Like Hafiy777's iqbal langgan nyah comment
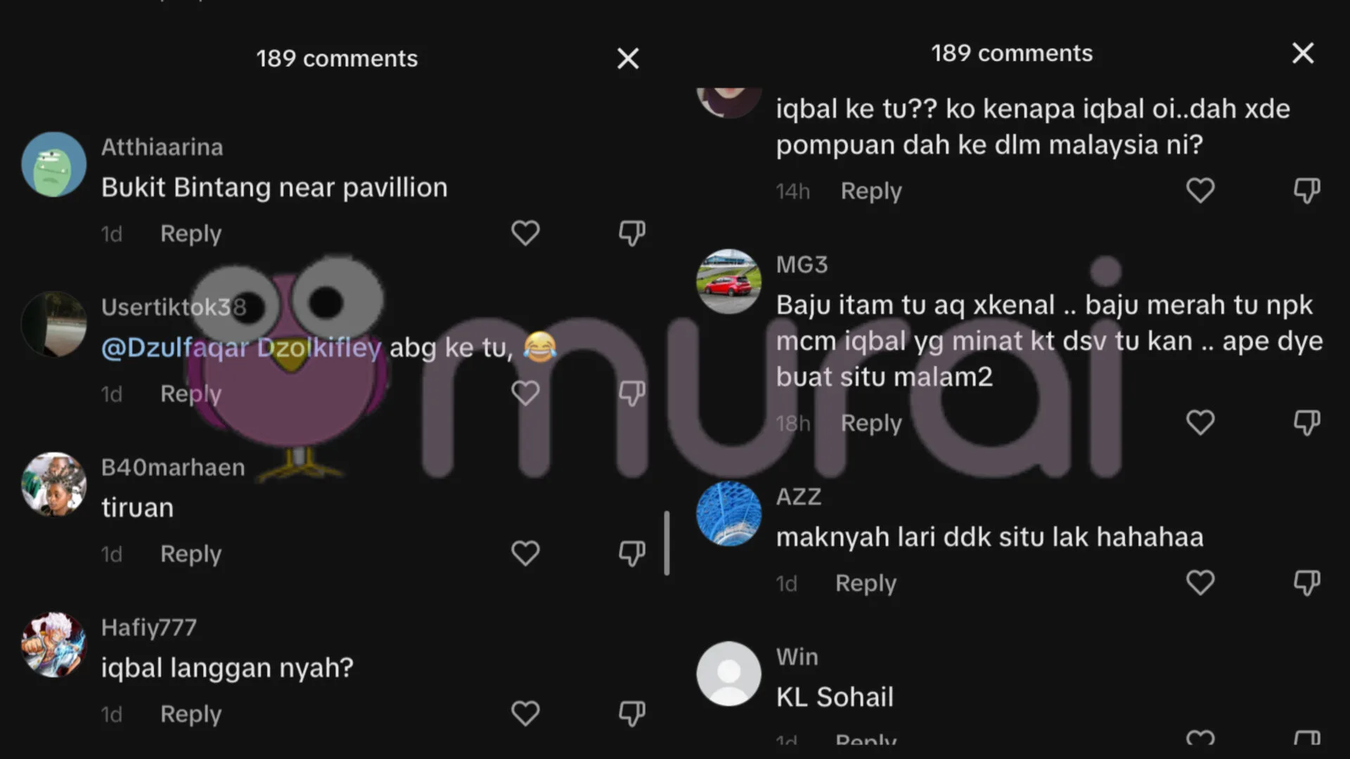The width and height of the screenshot is (1350, 759). click(x=525, y=714)
